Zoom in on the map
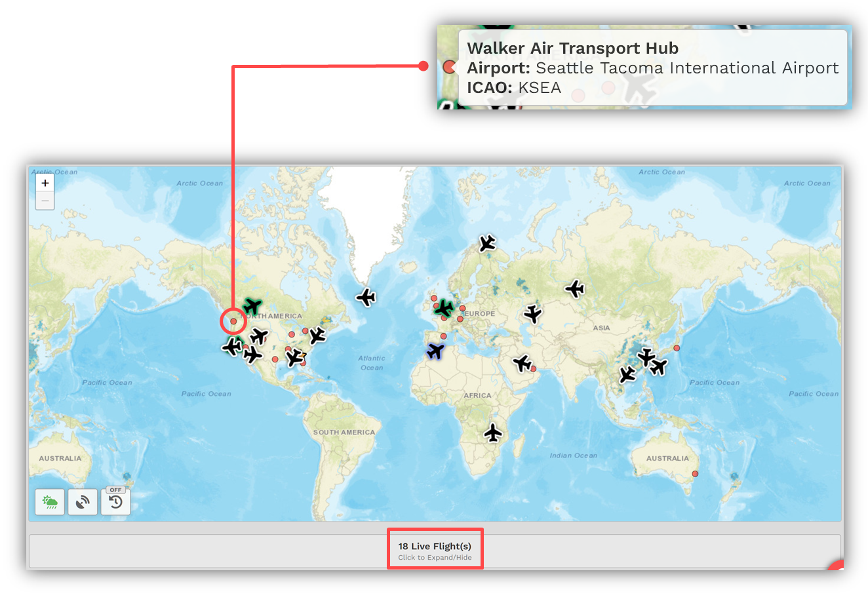 tap(45, 183)
